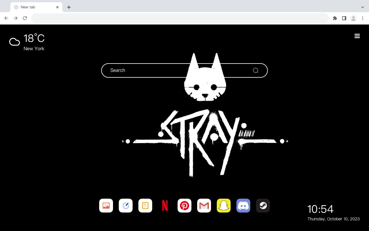This screenshot has width=369, height=231.
Task: Click the 18°C temperature reading
Action: pyautogui.click(x=34, y=38)
